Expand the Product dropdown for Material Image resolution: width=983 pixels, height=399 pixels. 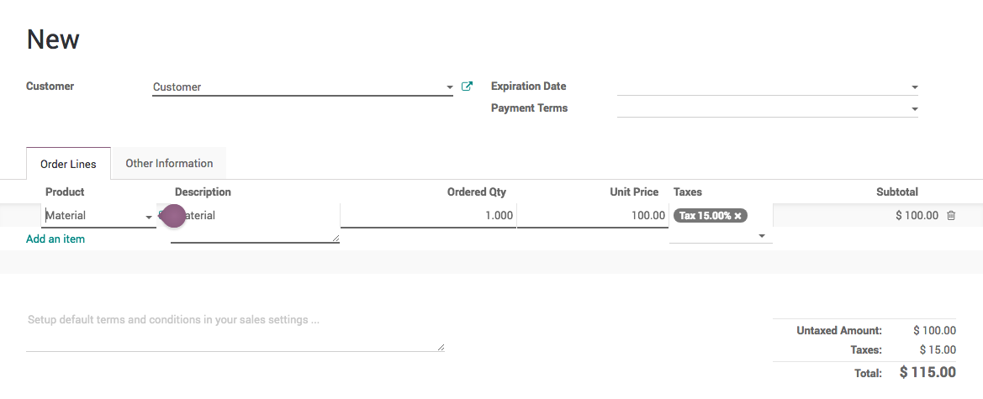tap(149, 217)
